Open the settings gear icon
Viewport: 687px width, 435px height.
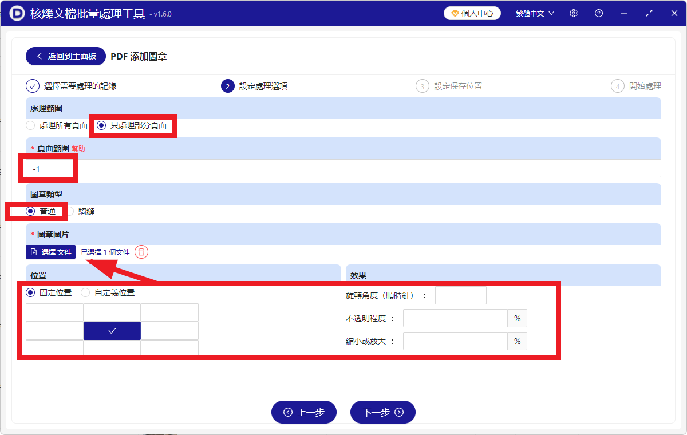[x=573, y=13]
